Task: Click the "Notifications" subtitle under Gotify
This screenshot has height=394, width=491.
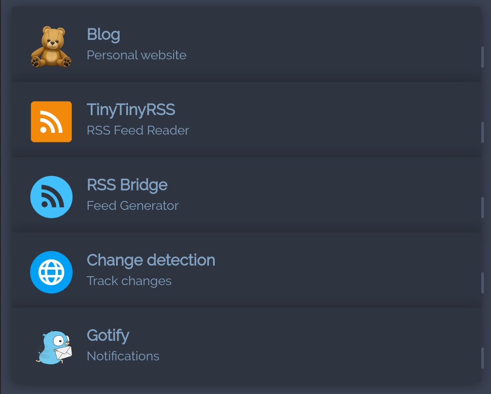Action: coord(123,356)
